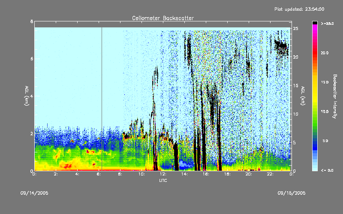Click the 20 tick on kft axis
The image size is (343, 214).
coord(295,57)
